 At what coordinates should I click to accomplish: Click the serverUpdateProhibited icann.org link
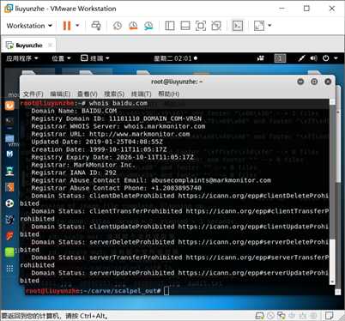(253, 273)
